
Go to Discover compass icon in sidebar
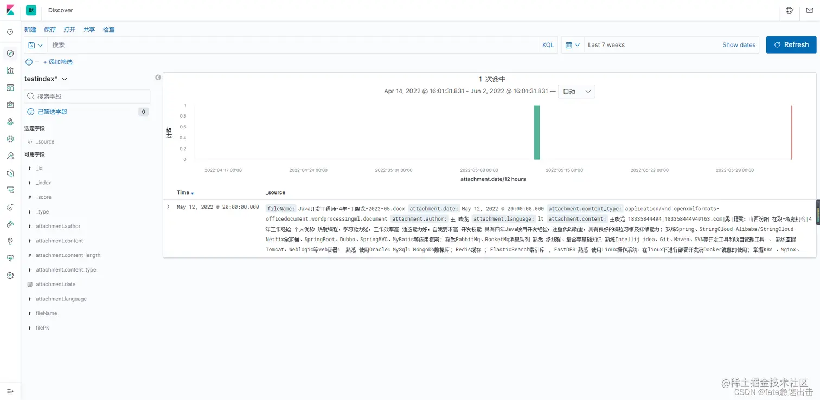coord(10,53)
